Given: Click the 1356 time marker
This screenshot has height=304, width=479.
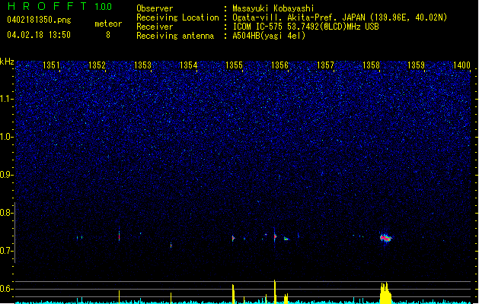Looking at the screenshot, I should coord(279,65).
